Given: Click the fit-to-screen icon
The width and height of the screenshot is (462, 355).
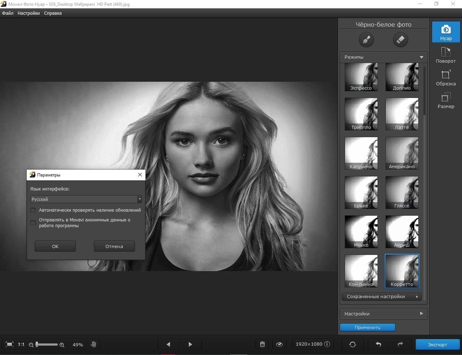Looking at the screenshot, I should pyautogui.click(x=10, y=345).
